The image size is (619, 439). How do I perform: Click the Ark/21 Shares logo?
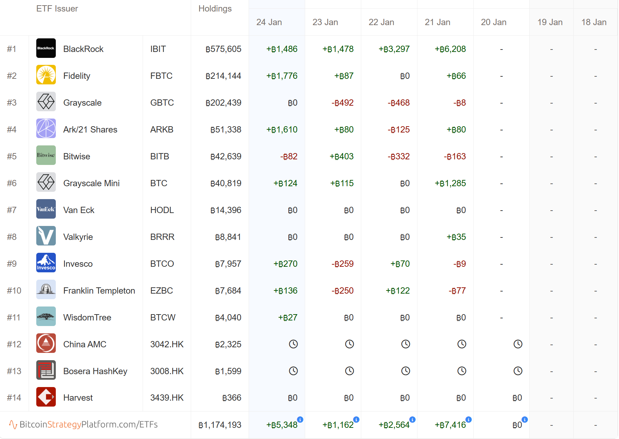46,128
